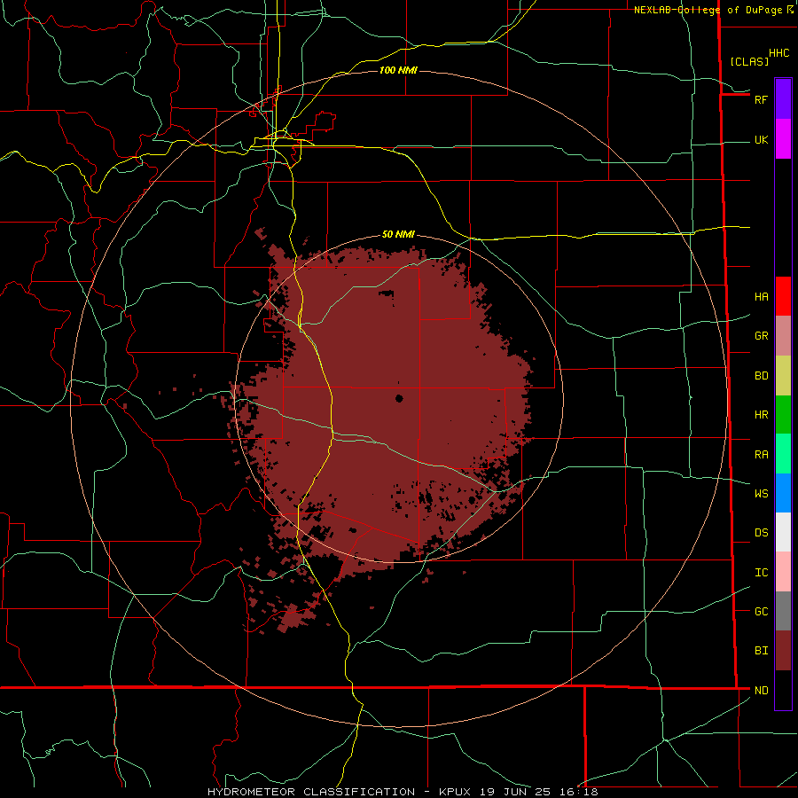Click the HR green legend swatch

tap(783, 415)
